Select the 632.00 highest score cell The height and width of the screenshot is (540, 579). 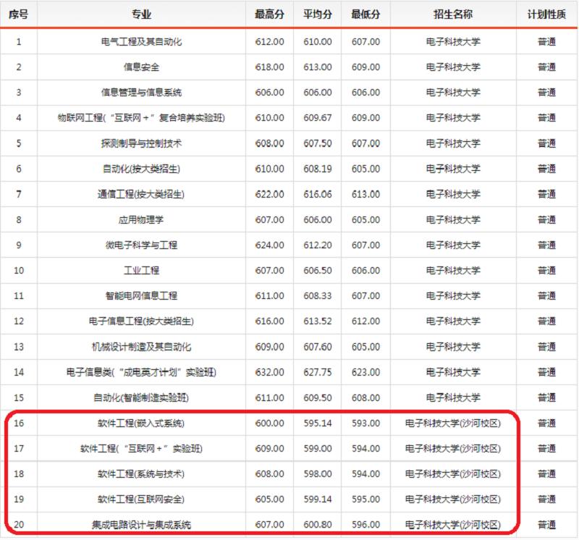click(270, 372)
